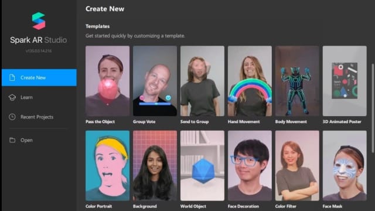Select the World Object template
The image size is (375, 211).
click(202, 165)
